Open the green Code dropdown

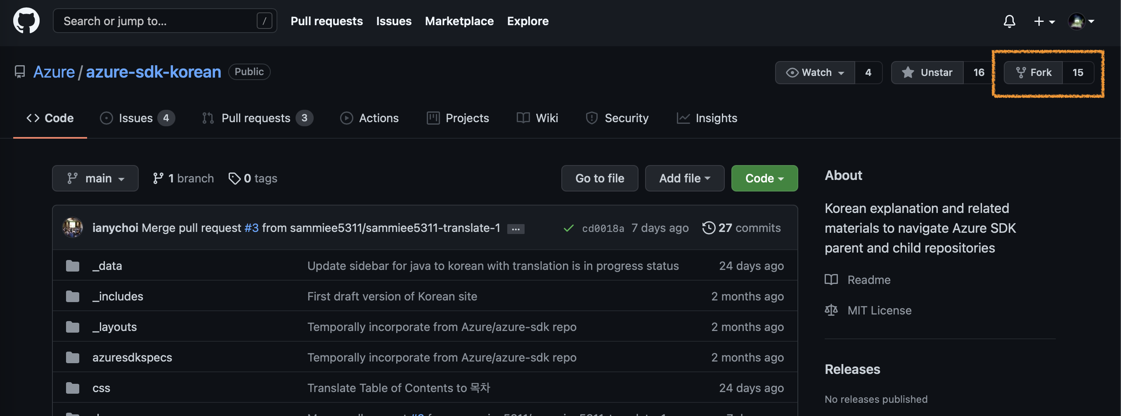tap(764, 178)
